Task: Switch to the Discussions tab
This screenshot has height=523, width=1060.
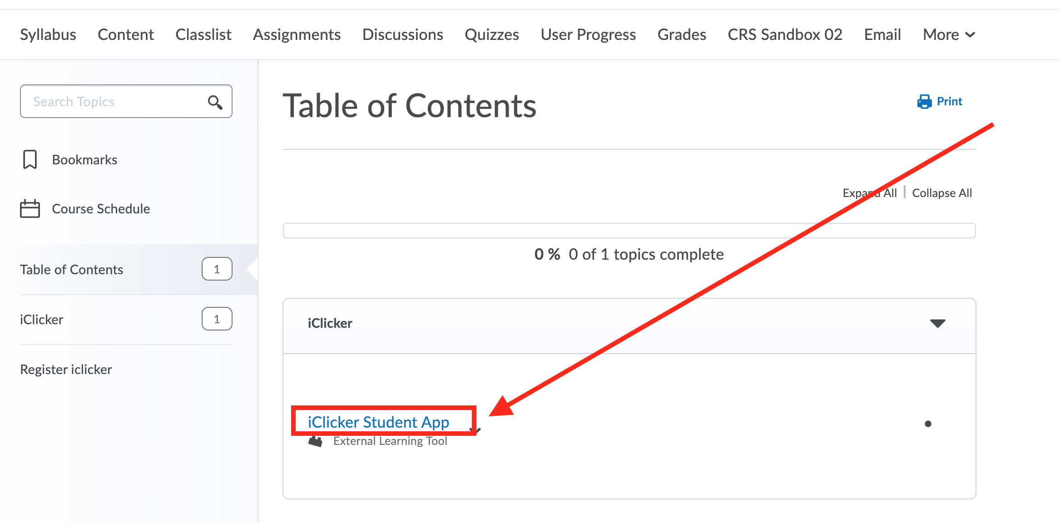Action: point(402,34)
